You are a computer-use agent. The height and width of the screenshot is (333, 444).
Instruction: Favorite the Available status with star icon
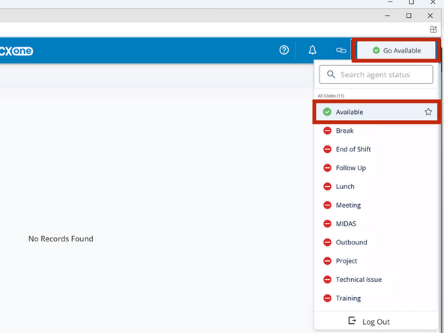[x=428, y=112]
